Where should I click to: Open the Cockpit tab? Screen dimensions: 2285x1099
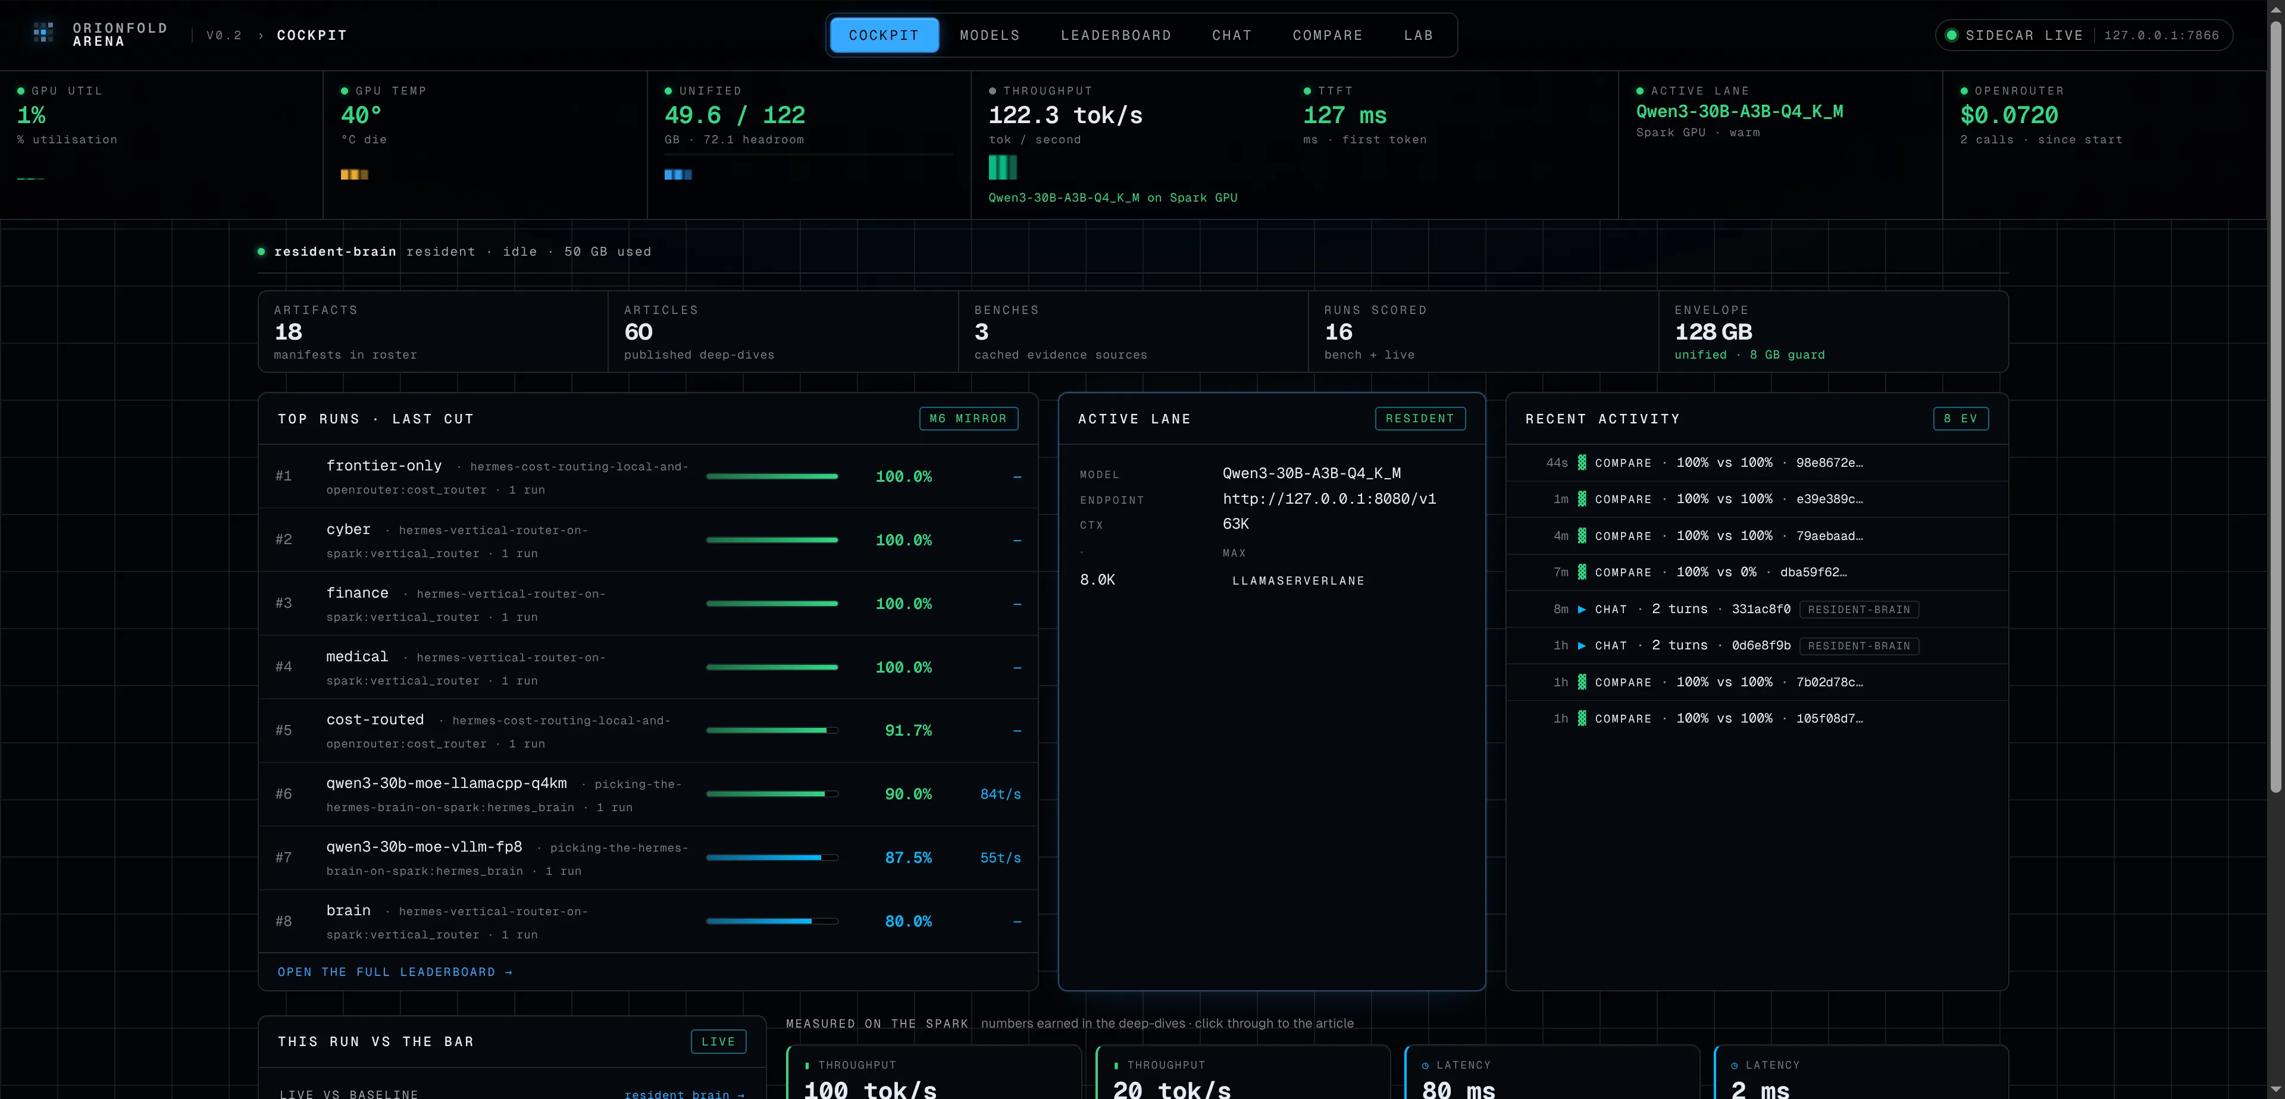884,36
